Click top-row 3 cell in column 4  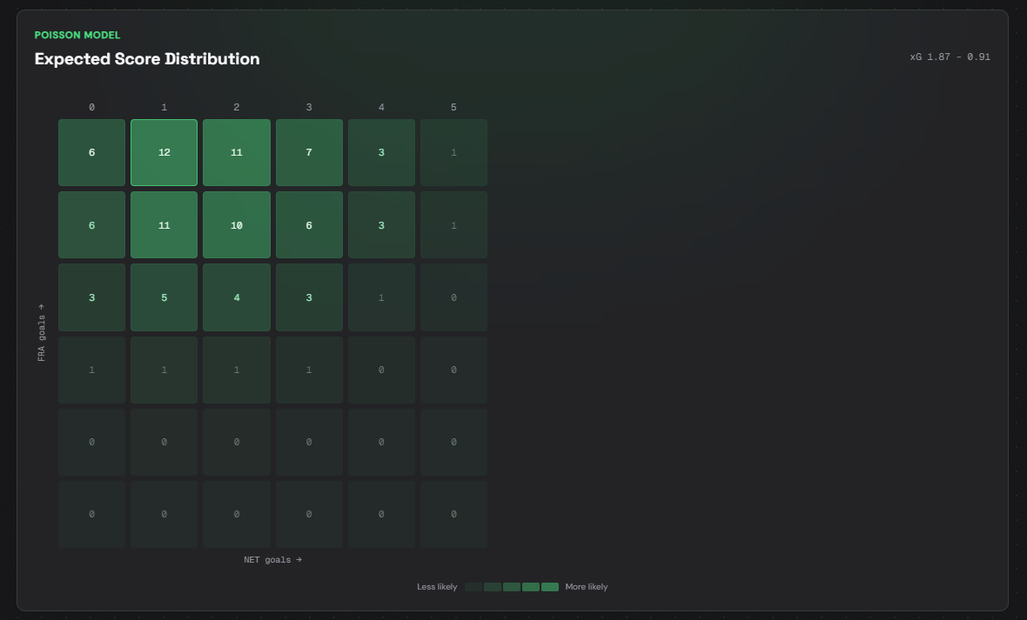point(381,152)
